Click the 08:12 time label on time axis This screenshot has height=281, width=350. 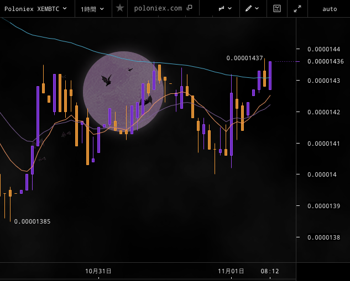click(x=270, y=271)
